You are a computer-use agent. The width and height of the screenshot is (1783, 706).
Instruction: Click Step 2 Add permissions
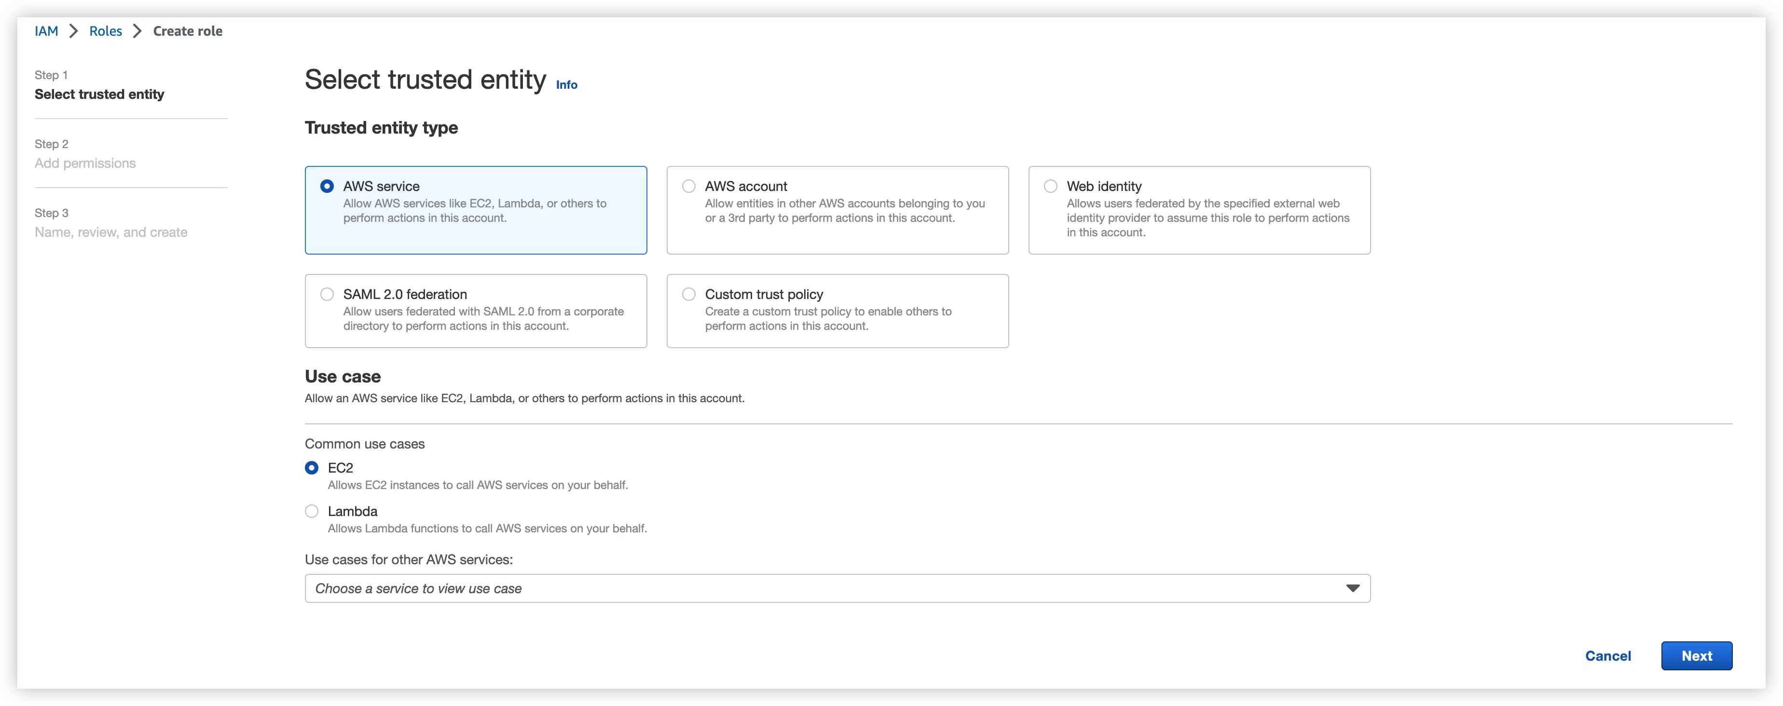(85, 163)
